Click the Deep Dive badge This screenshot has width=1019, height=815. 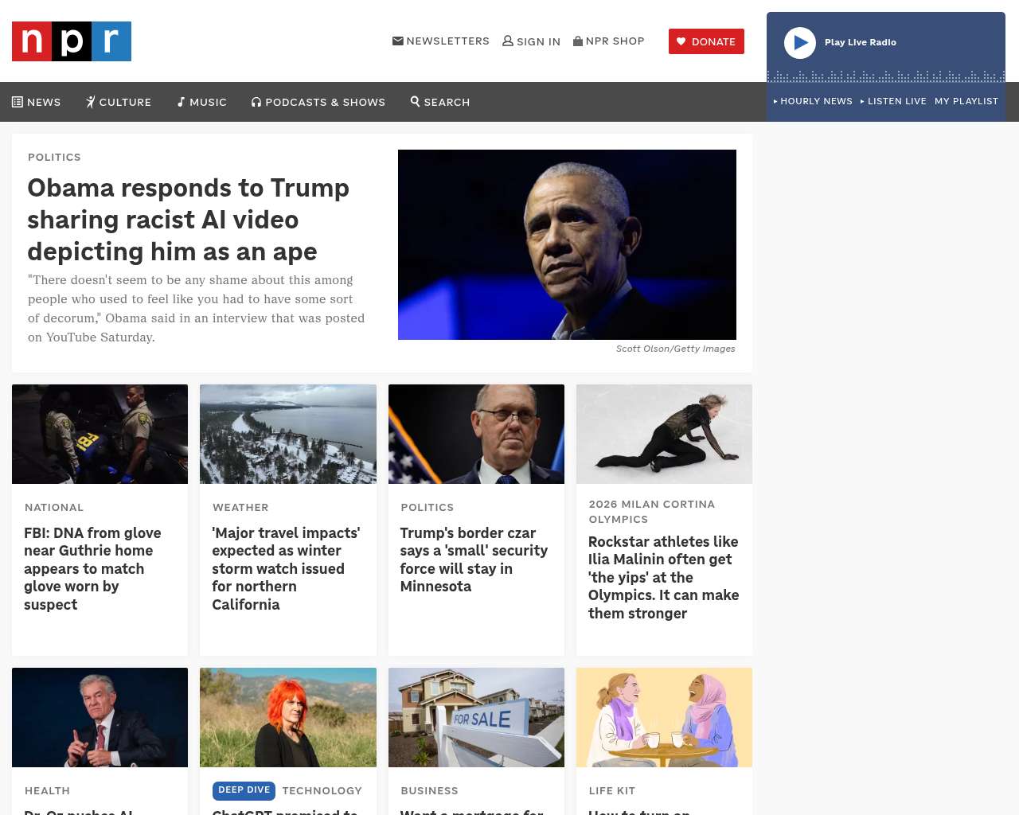click(244, 790)
